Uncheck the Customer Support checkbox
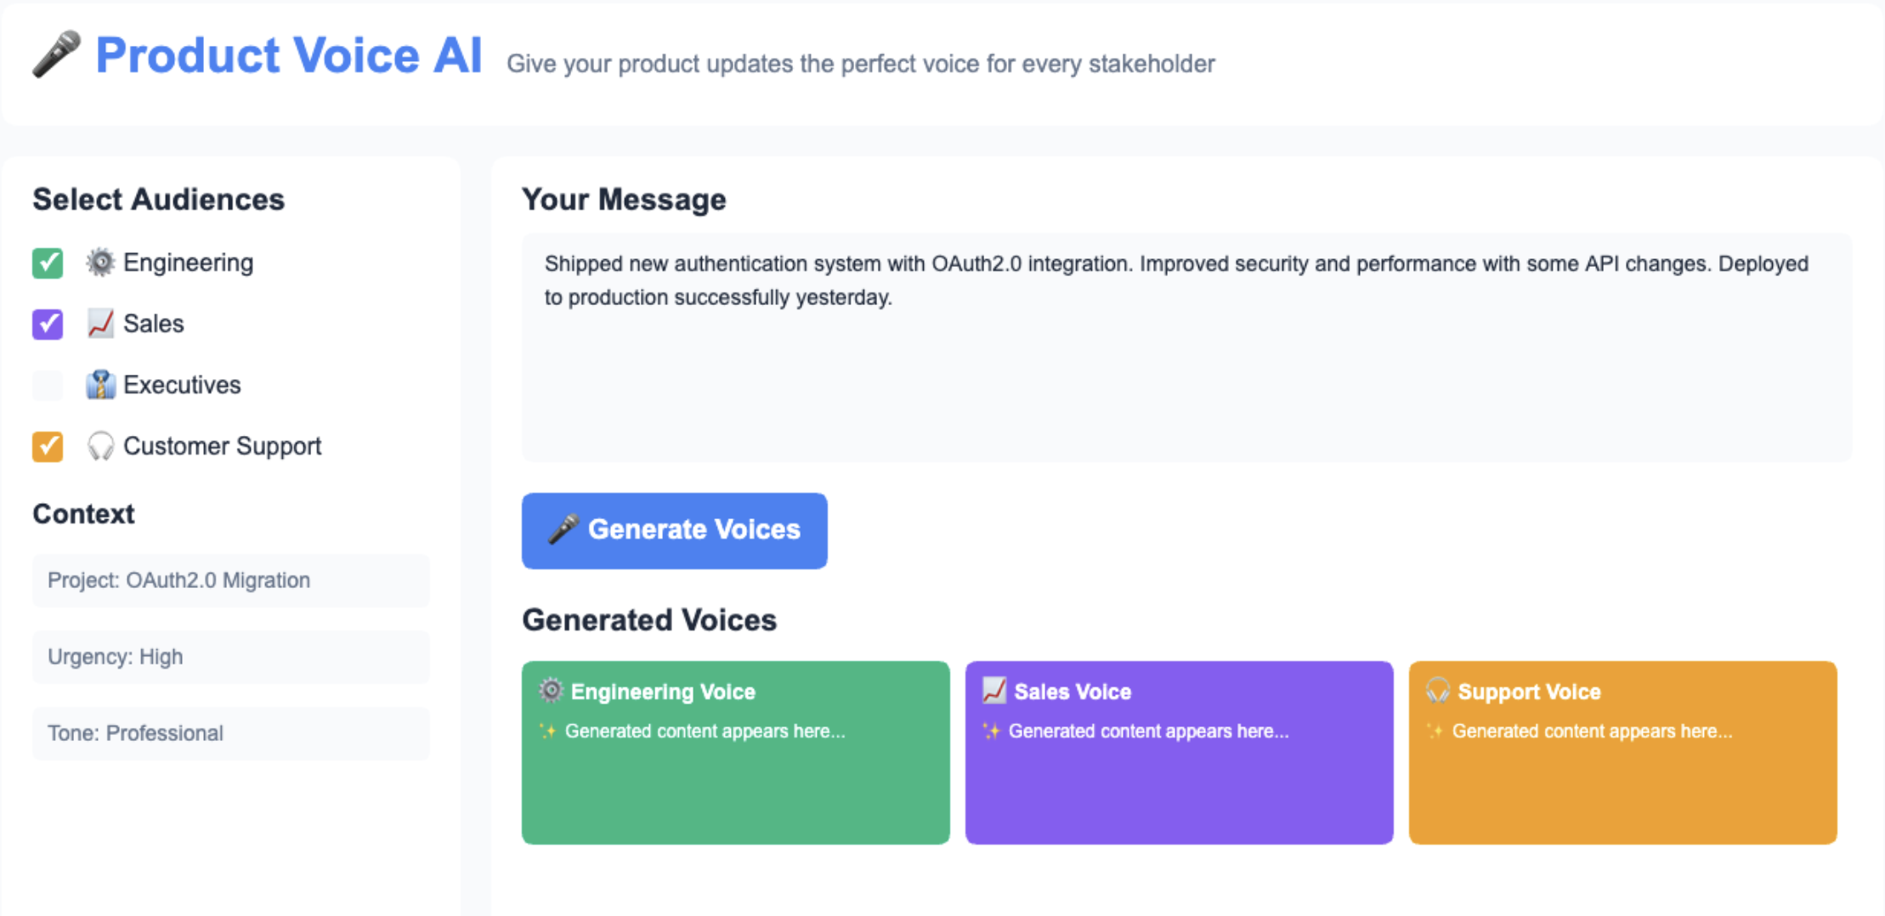Image resolution: width=1885 pixels, height=916 pixels. point(48,447)
